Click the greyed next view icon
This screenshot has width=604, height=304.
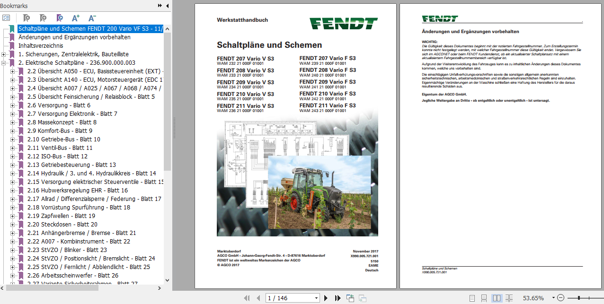[x=362, y=298]
